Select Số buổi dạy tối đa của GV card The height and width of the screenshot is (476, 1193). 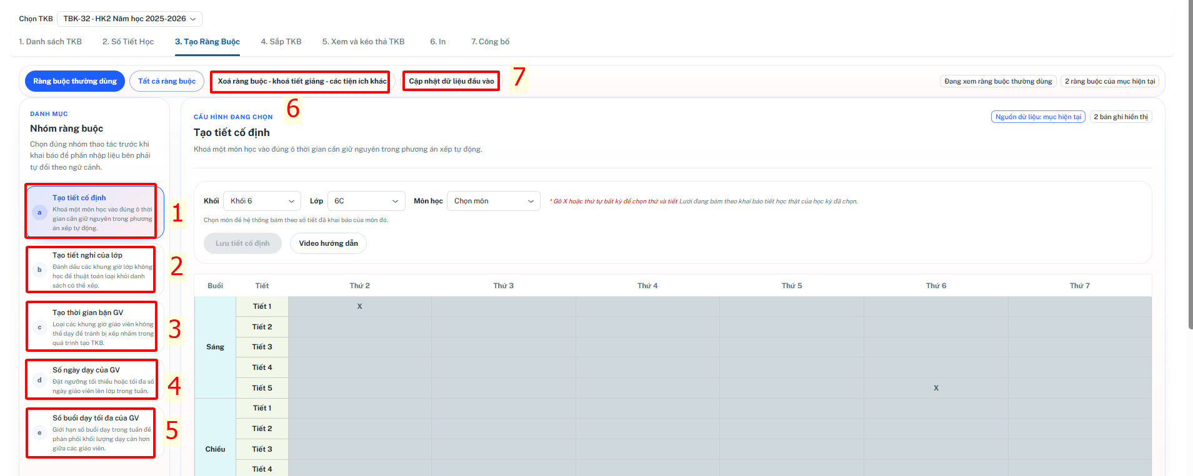(94, 432)
